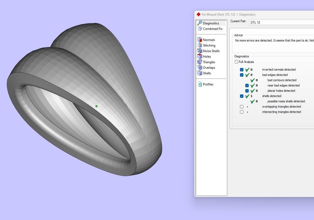
Task: Click the Combined Fix icon
Action: click(x=200, y=29)
